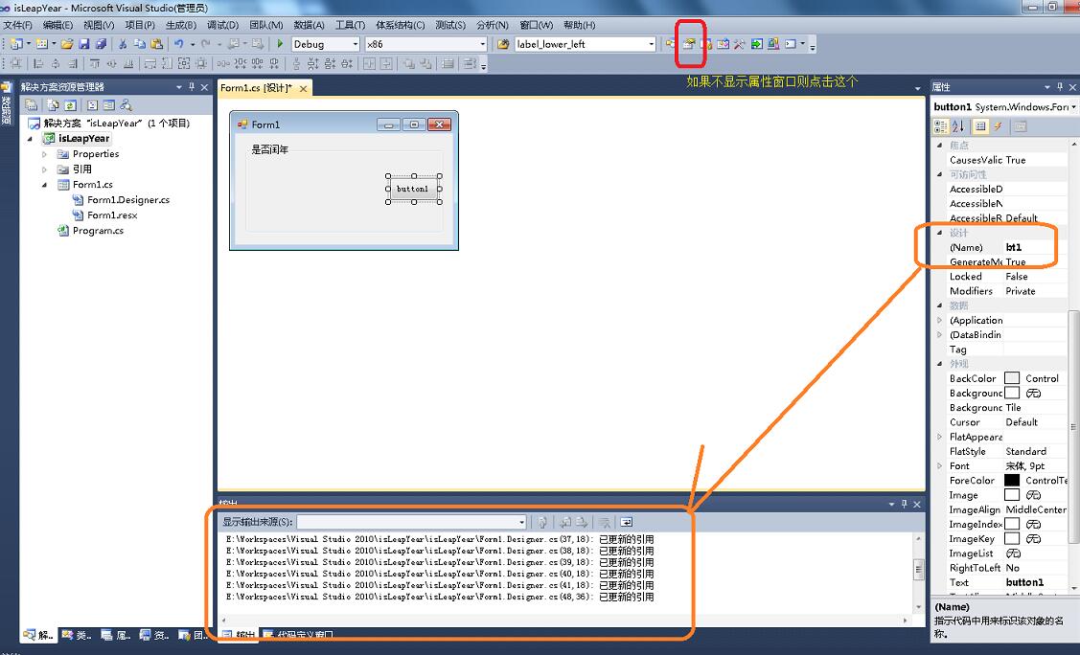Click the BackColor Control color swatch
Screen dimensions: 1080x655
click(1012, 378)
